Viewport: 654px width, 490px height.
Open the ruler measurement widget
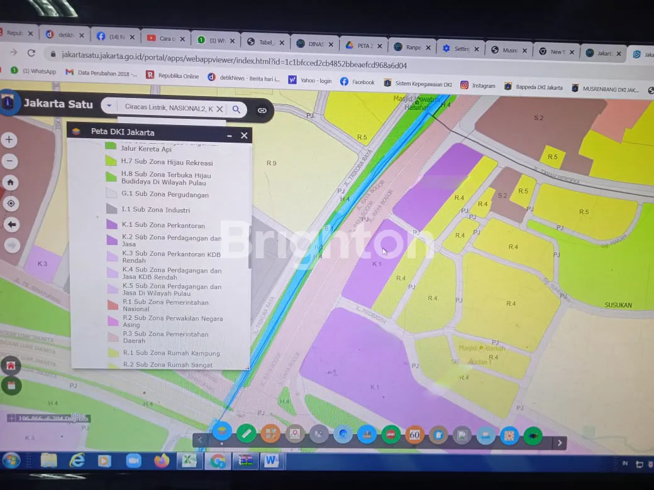[x=247, y=433]
